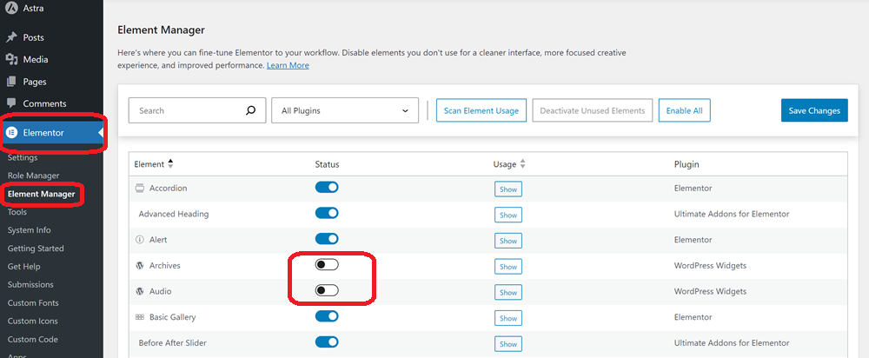Turn off Before After Slider toggle
Image resolution: width=869 pixels, height=358 pixels.
327,341
